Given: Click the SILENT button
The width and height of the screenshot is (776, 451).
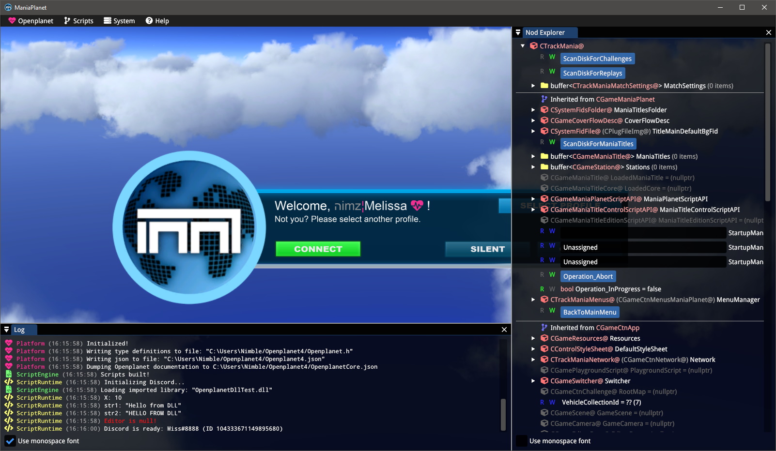Looking at the screenshot, I should point(479,249).
